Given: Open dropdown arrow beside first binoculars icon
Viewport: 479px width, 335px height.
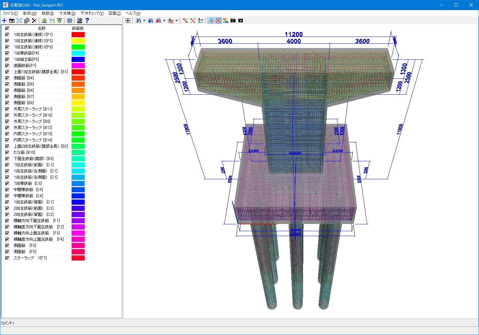Looking at the screenshot, I should point(144,21).
